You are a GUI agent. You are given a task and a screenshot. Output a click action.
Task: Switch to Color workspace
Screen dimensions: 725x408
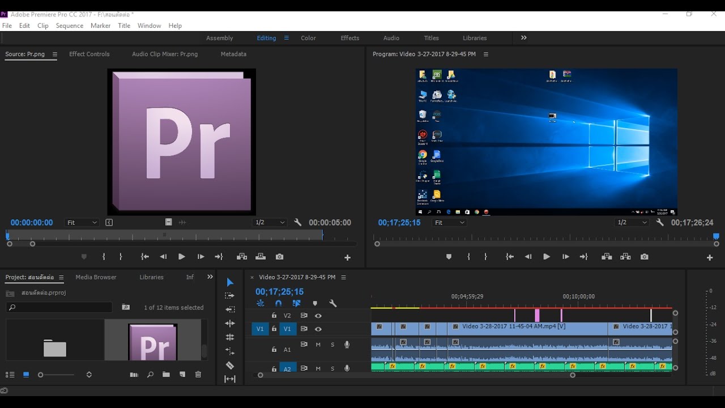[x=308, y=38]
